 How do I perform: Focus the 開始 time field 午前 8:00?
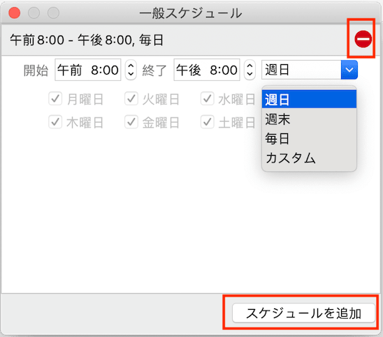(x=88, y=70)
